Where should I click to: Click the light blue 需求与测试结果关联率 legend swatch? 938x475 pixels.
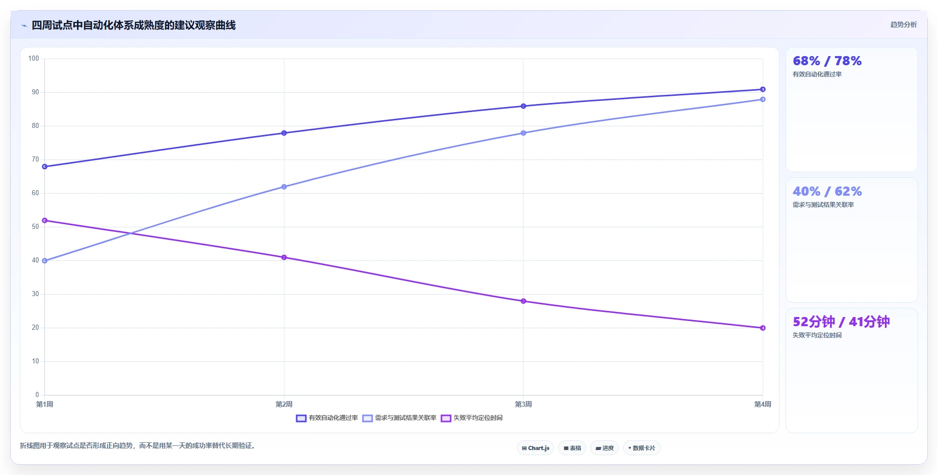coord(368,418)
